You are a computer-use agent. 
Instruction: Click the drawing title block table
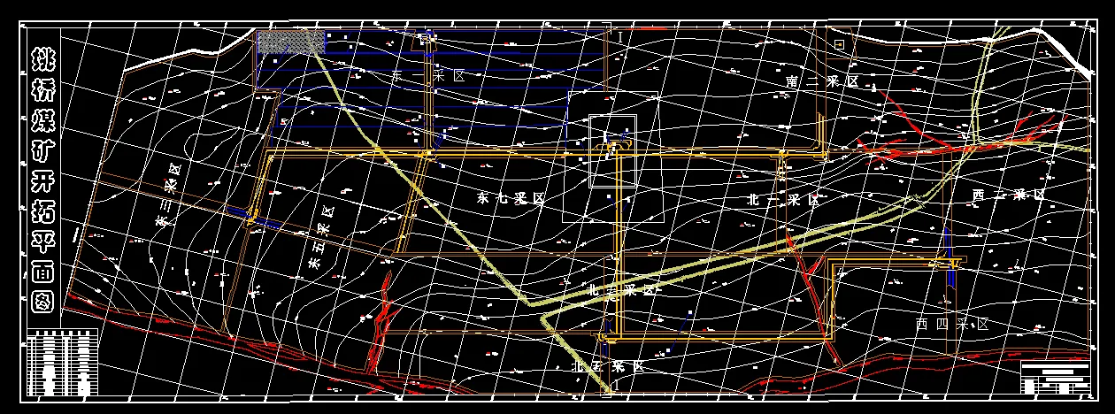click(1055, 378)
